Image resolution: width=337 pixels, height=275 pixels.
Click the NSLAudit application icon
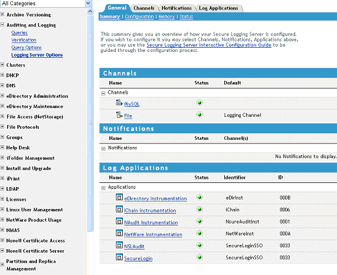point(119,245)
